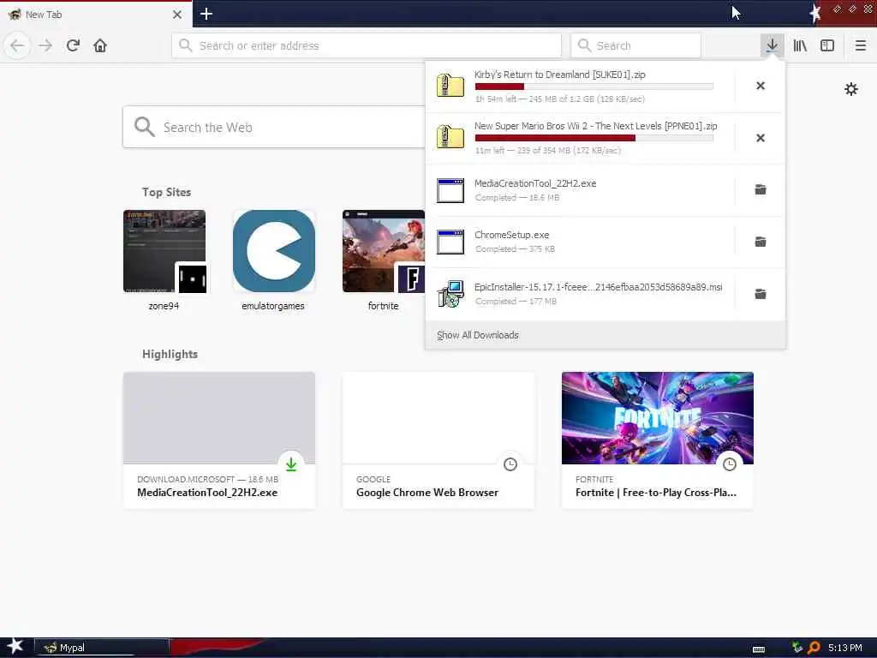
Task: Click the keyboard tray icon
Action: pos(759,649)
